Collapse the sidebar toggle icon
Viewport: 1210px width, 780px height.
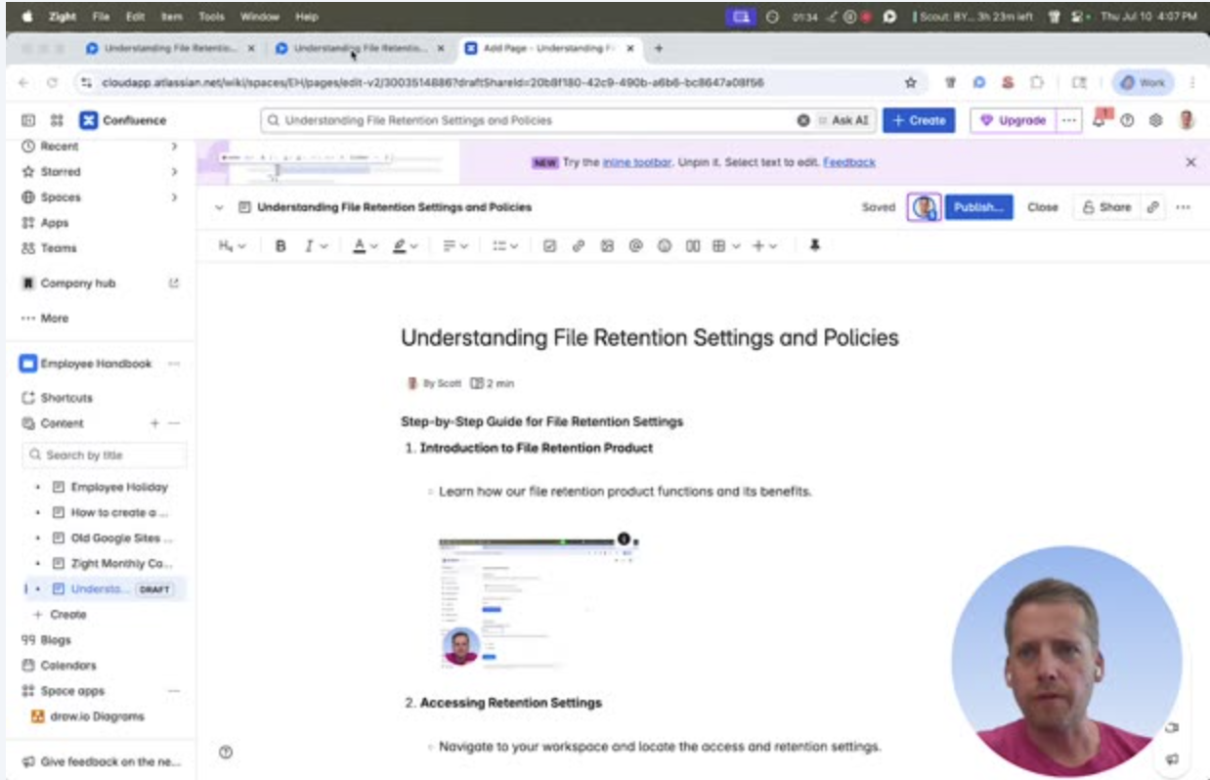(x=28, y=120)
